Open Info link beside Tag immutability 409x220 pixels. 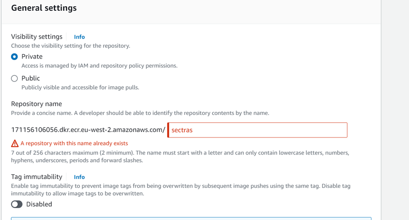[x=79, y=177]
